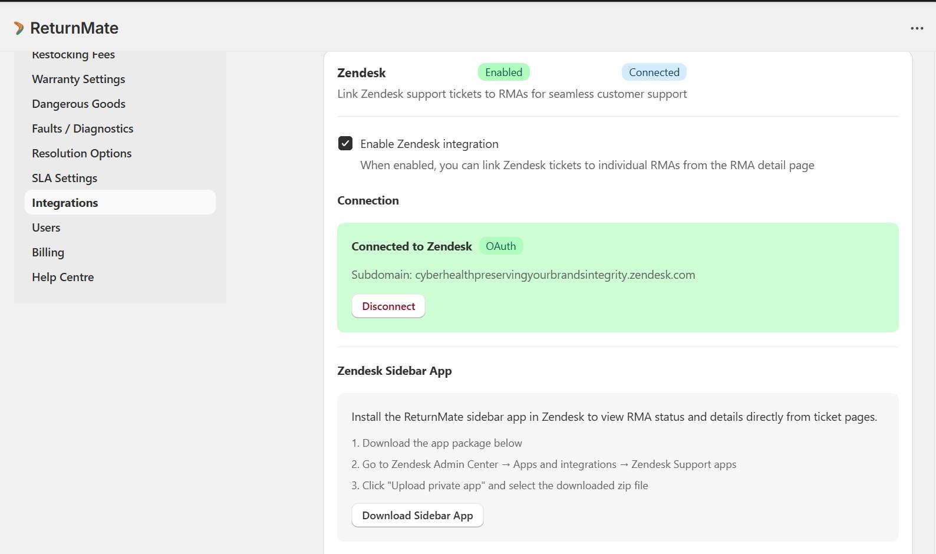
Task: Click 'Zendesk Sidebar App' heading
Action: [x=394, y=371]
